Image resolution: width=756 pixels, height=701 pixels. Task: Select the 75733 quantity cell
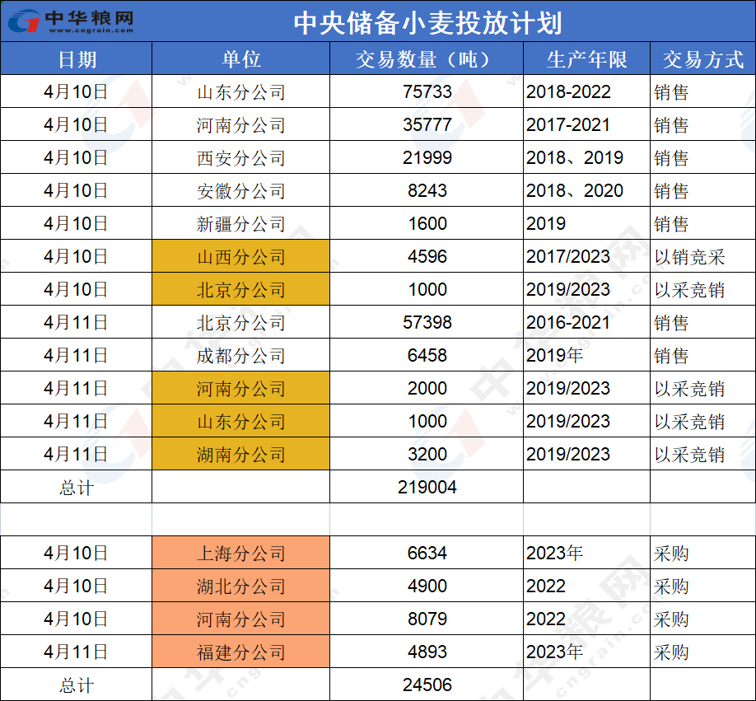[x=427, y=92]
